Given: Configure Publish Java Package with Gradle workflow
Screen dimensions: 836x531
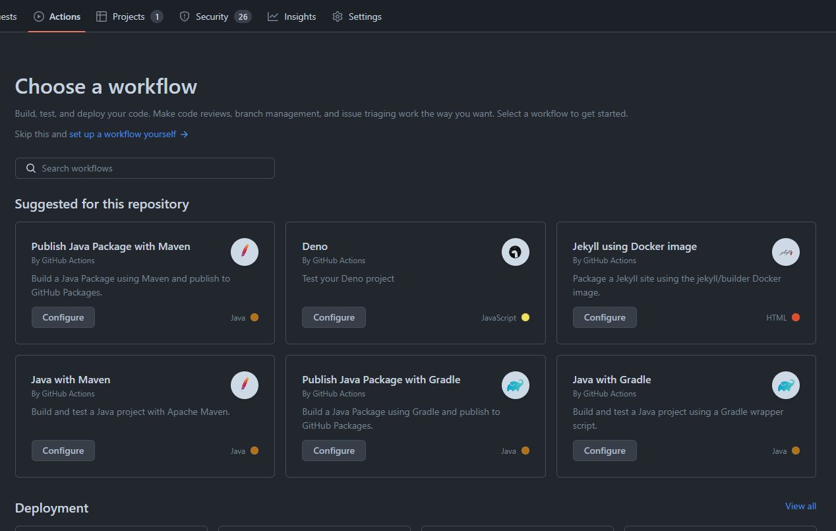Looking at the screenshot, I should (334, 451).
